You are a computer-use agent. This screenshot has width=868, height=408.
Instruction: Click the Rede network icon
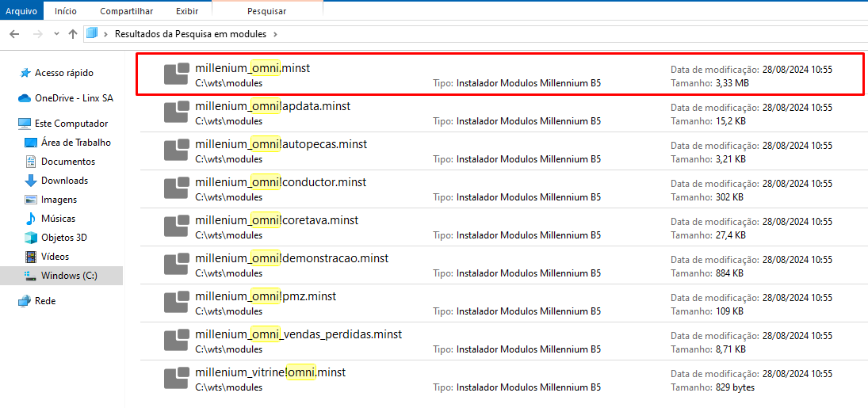(x=25, y=301)
